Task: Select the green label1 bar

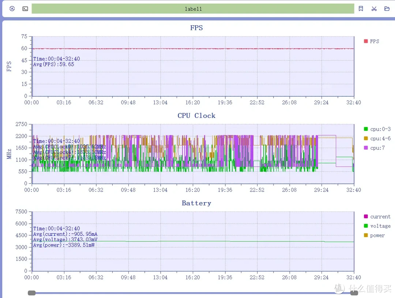Action: 193,9
